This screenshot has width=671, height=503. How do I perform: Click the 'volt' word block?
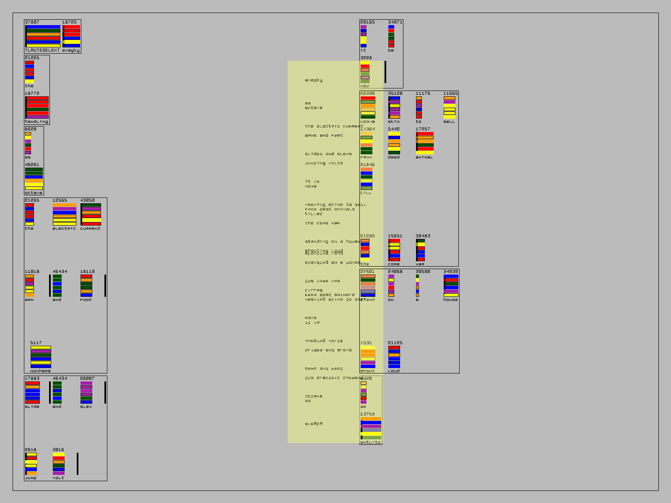[59, 464]
